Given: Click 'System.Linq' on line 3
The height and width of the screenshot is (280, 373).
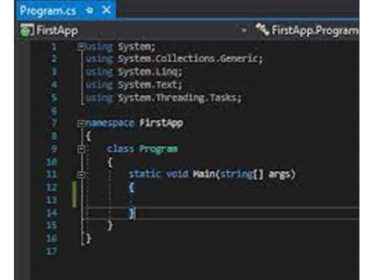Looking at the screenshot, I should [148, 72].
